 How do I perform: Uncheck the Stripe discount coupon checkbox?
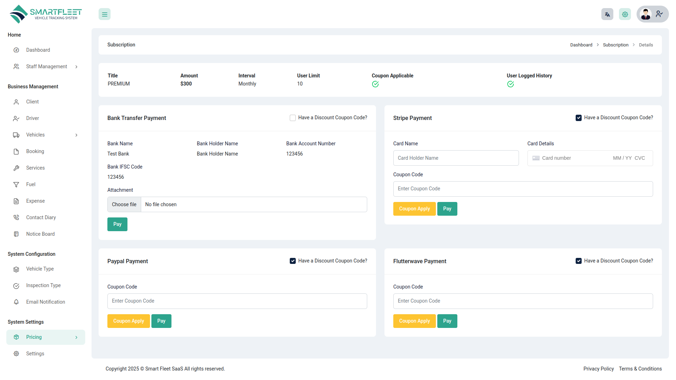578,118
